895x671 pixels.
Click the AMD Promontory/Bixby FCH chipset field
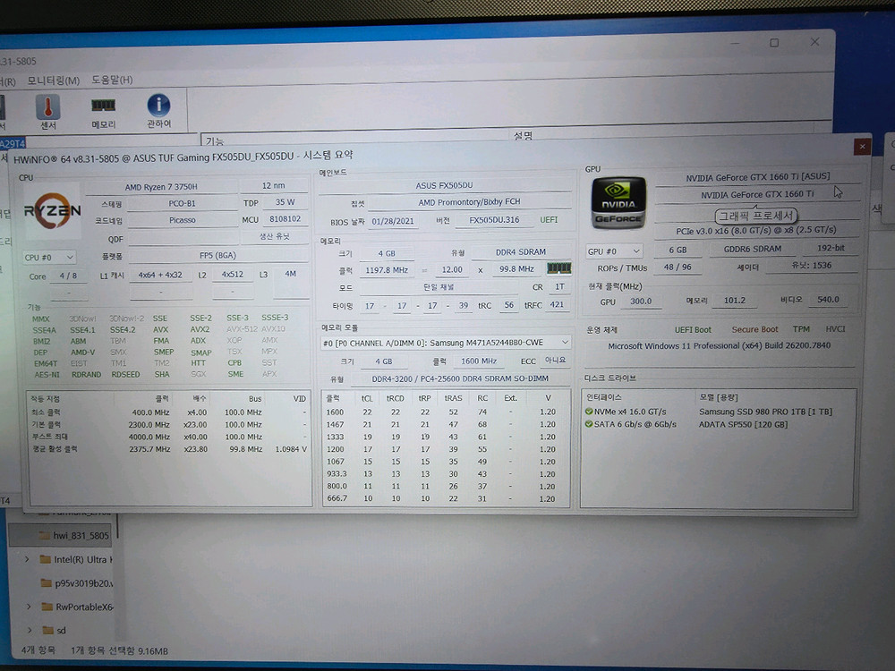point(469,202)
